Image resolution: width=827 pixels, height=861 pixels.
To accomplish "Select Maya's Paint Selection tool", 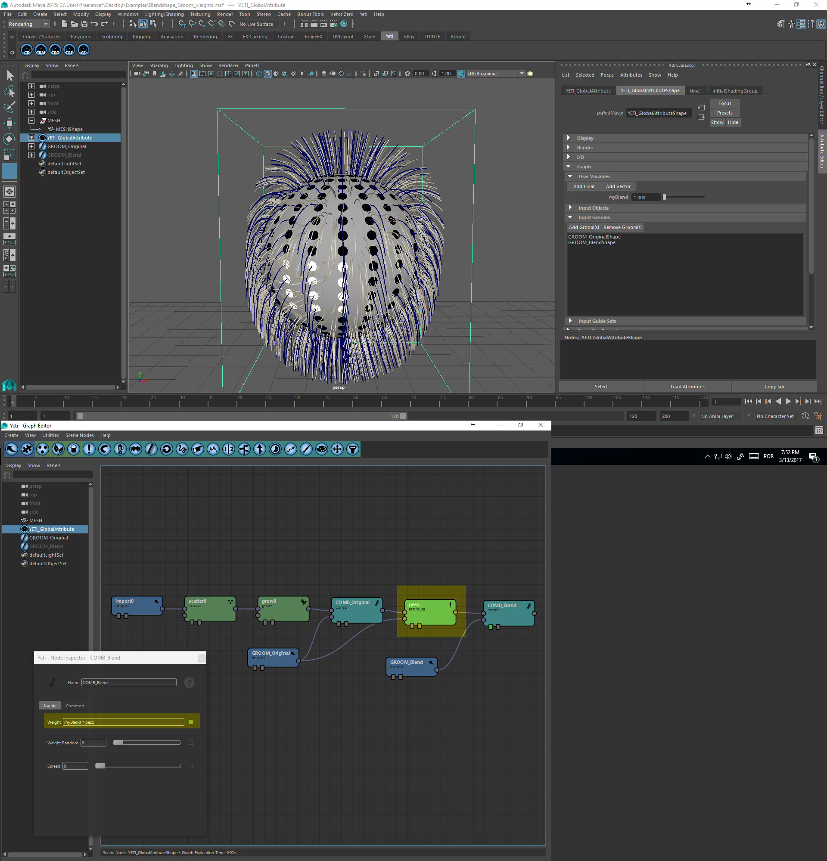I will 9,107.
